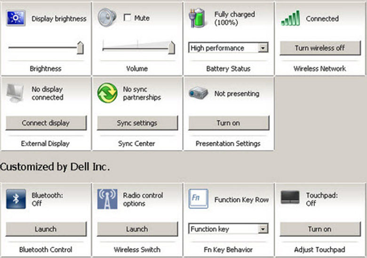Screen dimensions: 367x258
Task: Click the Connect display button
Action: point(46,123)
